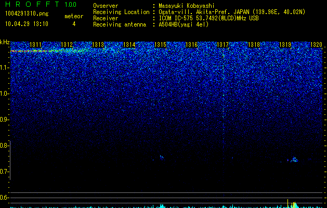Click the filename 1004291310.png
The width and height of the screenshot is (327, 208).
[27, 14]
